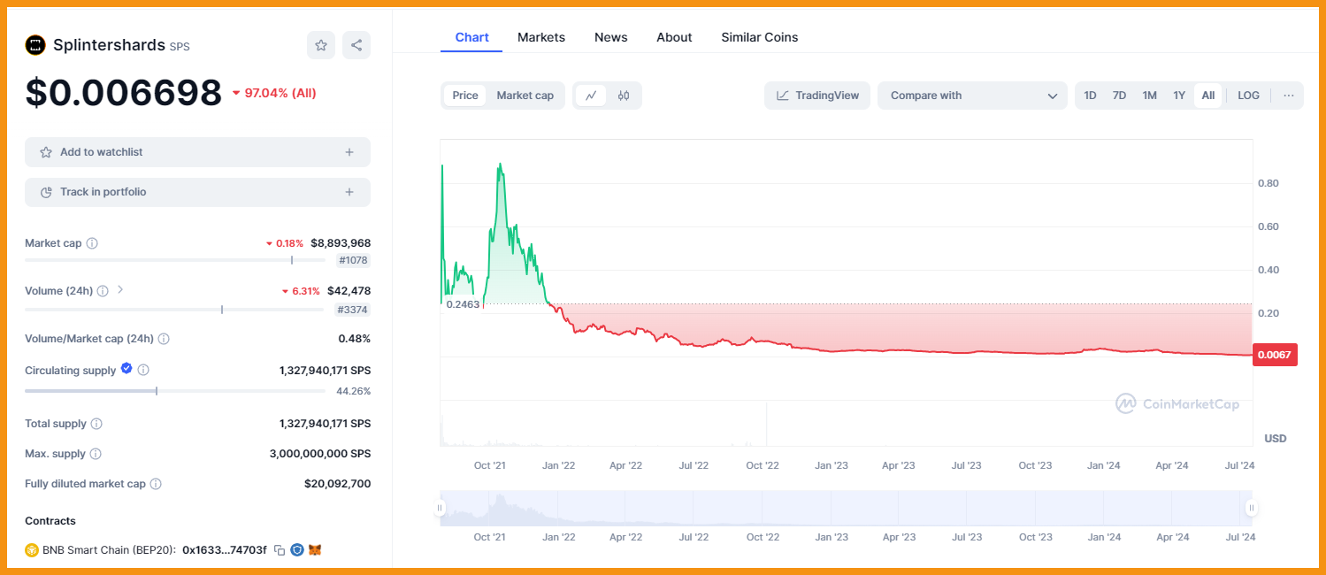Star Splintershards as a favorite
This screenshot has width=1326, height=575.
point(321,45)
